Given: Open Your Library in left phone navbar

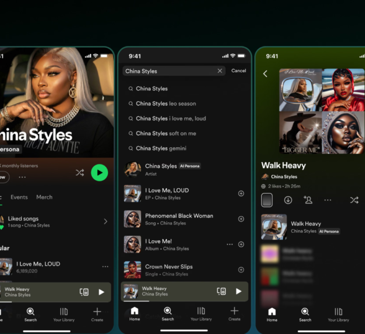Looking at the screenshot, I should click(64, 315).
